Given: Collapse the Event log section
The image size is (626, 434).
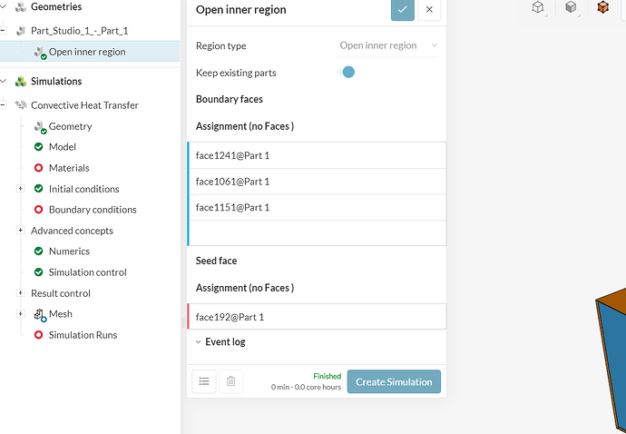Looking at the screenshot, I should coord(199,342).
